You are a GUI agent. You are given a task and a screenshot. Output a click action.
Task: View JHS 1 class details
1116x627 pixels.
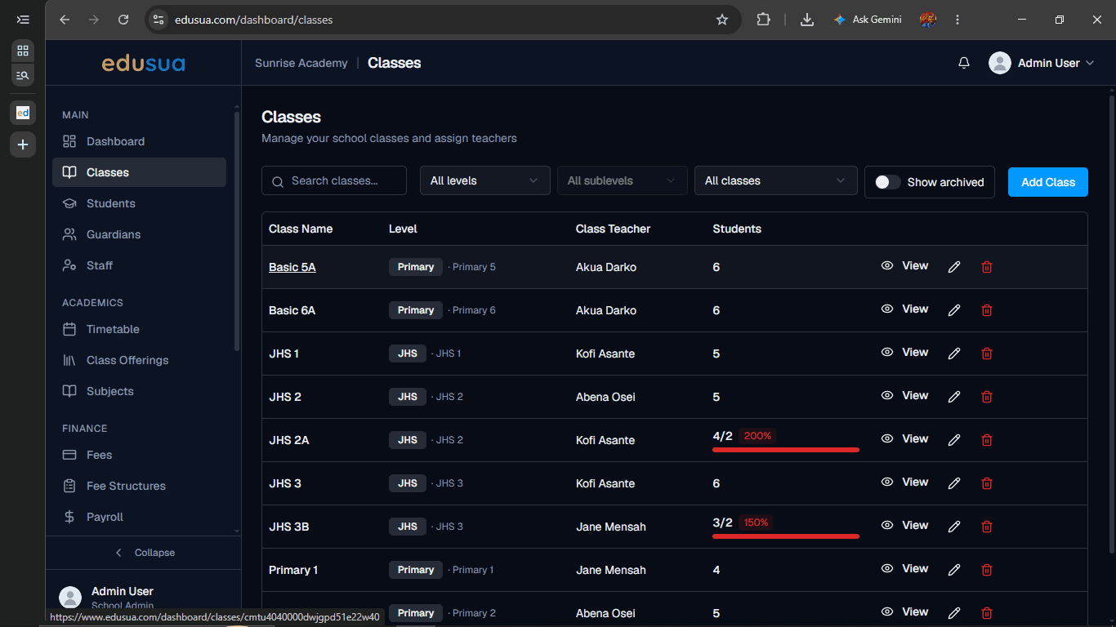(904, 352)
